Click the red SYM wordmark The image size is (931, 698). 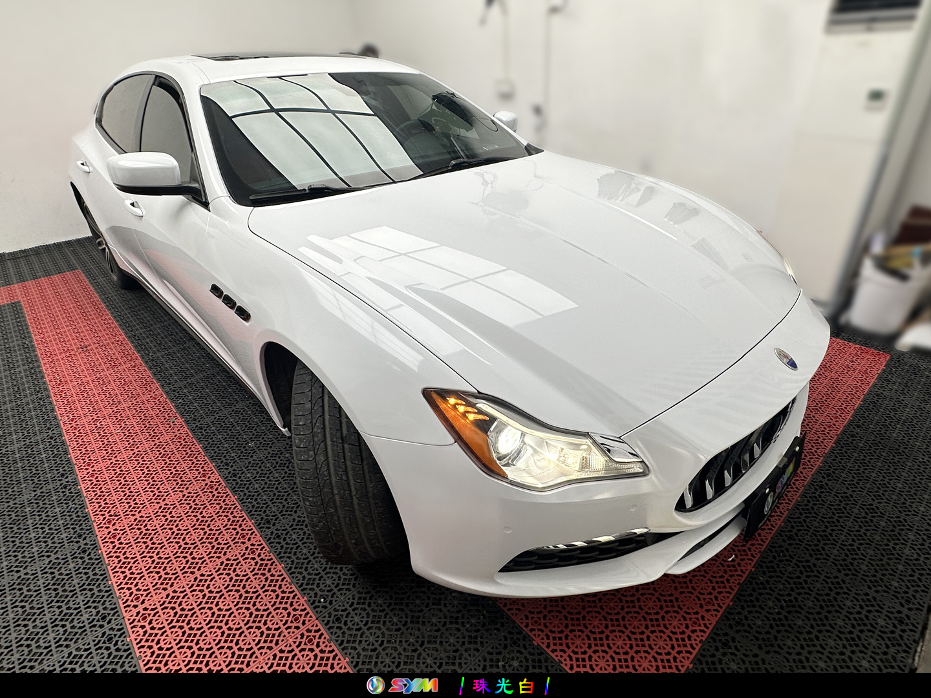click(413, 686)
